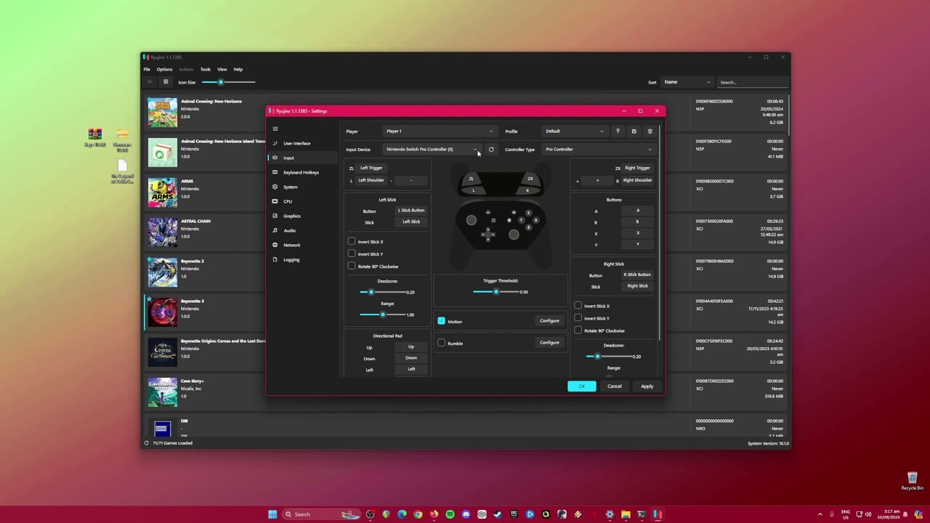
Task: Open Firefox from the taskbar
Action: (x=434, y=514)
